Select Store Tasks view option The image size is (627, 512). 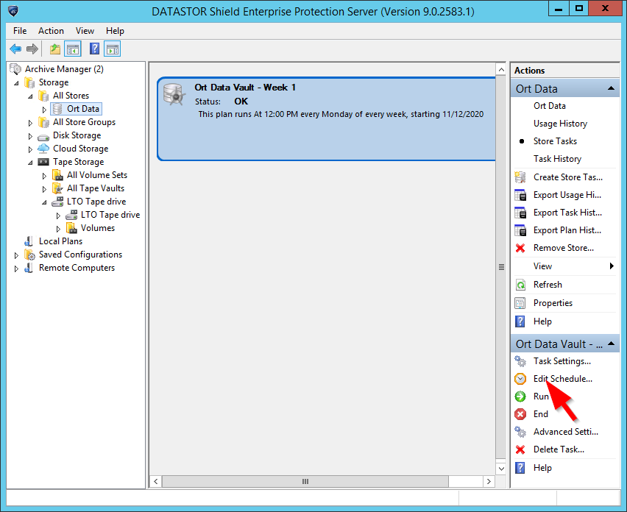pyautogui.click(x=555, y=141)
